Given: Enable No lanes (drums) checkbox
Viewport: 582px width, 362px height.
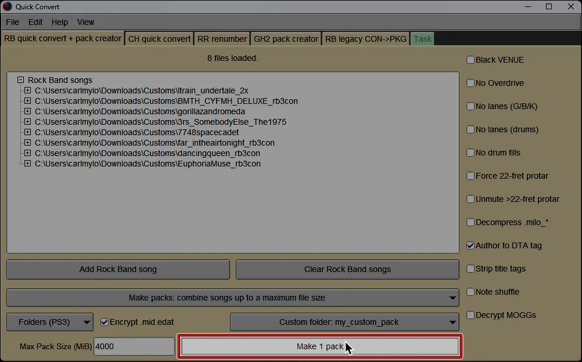Looking at the screenshot, I should [470, 129].
